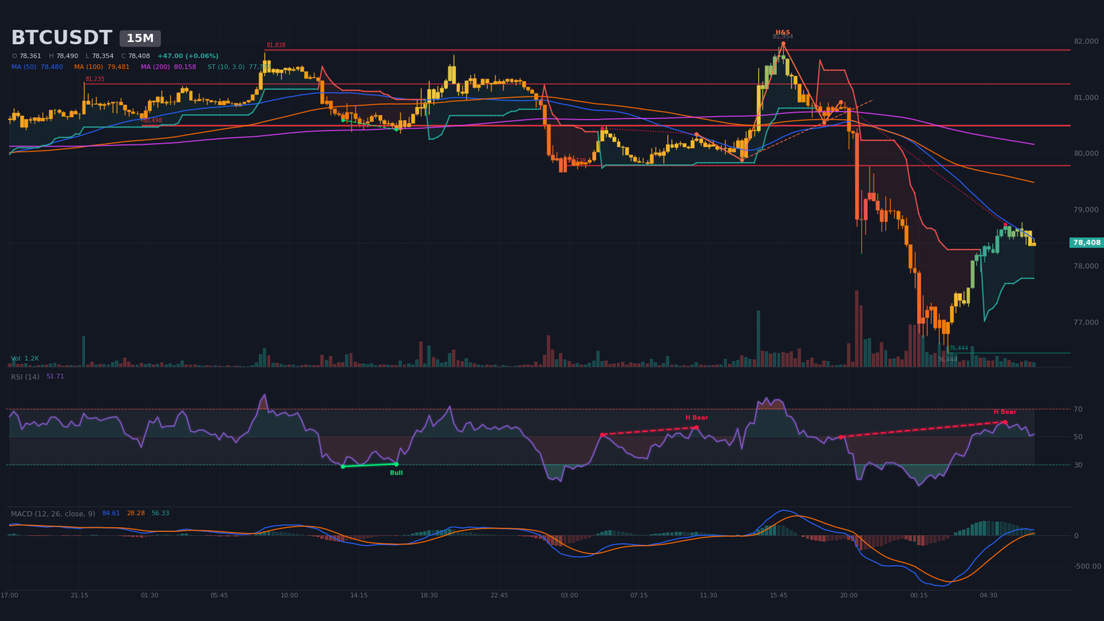The width and height of the screenshot is (1104, 621).
Task: Click the RSI value 51.71
Action: 55,377
